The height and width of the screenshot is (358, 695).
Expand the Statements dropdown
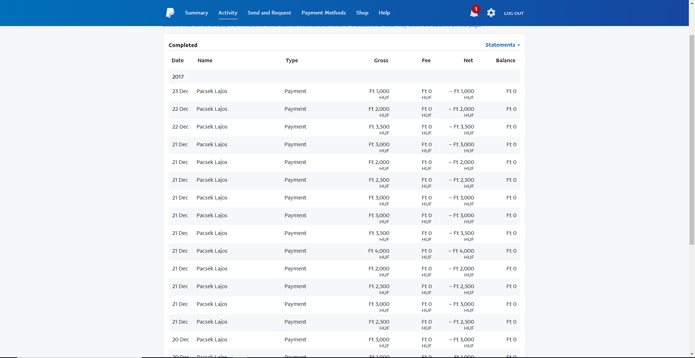tap(502, 45)
